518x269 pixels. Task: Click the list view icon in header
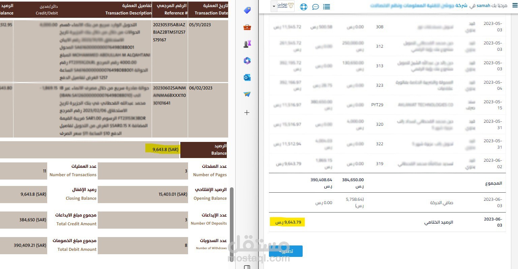(327, 7)
